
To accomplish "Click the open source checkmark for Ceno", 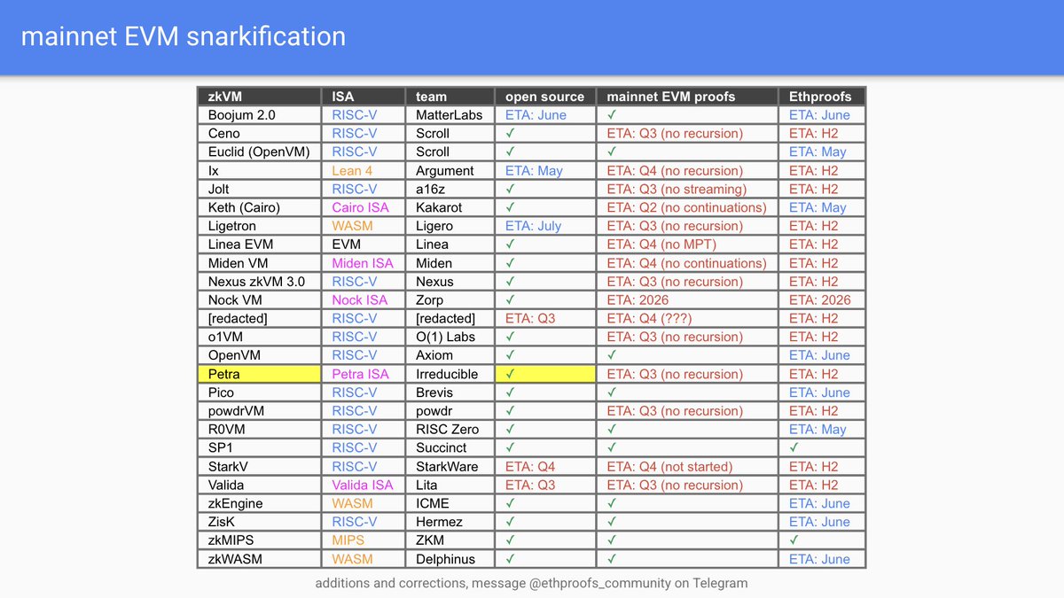I will pyautogui.click(x=509, y=133).
